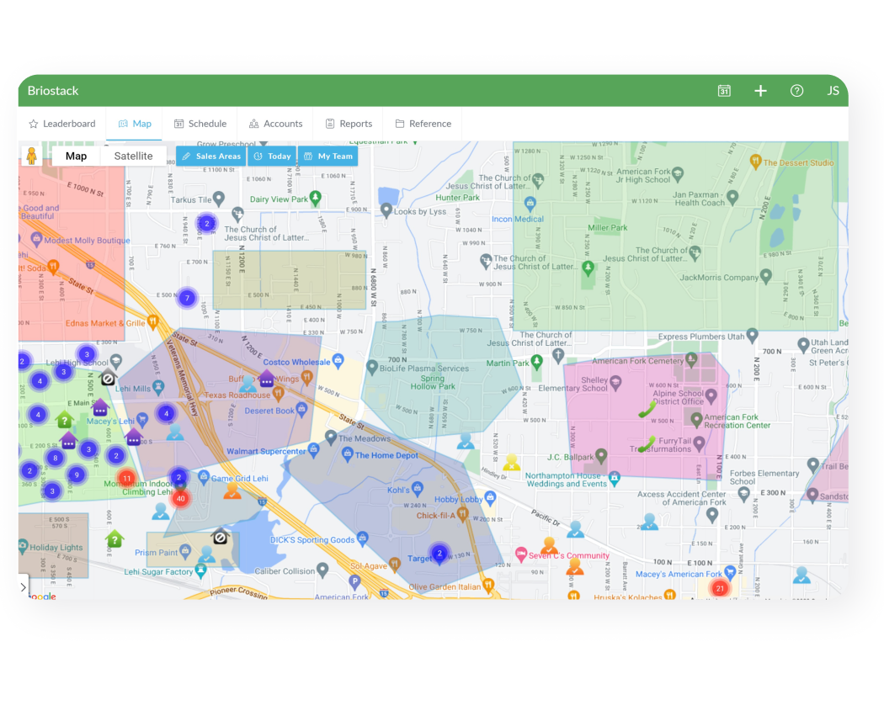The image size is (884, 716).
Task: Select the green question house near Holiday Lights
Action: click(x=114, y=539)
